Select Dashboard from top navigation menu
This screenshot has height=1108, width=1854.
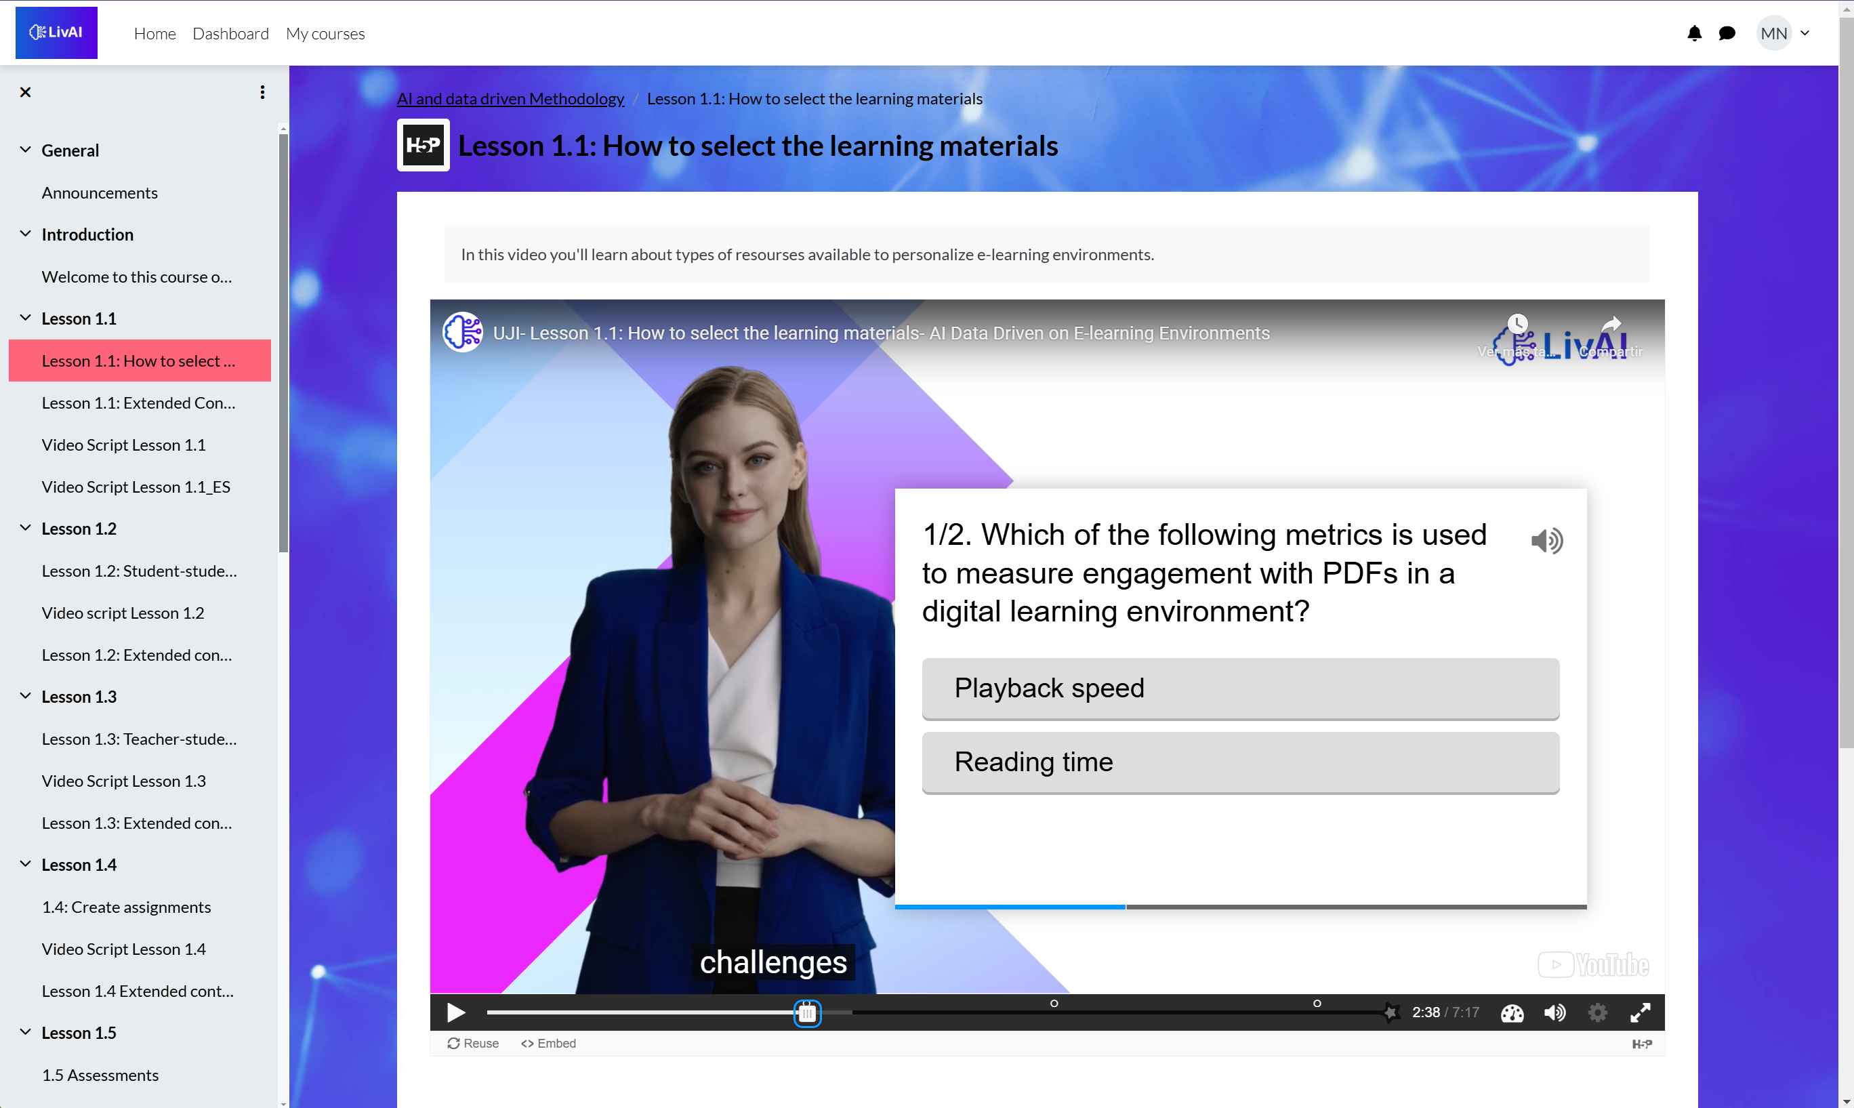228,33
